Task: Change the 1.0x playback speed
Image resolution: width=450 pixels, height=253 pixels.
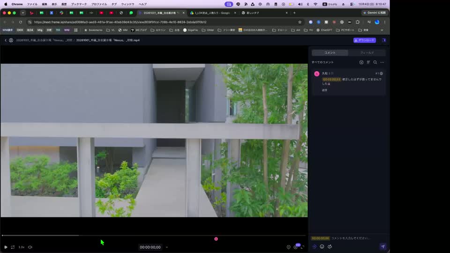Action: click(21, 247)
